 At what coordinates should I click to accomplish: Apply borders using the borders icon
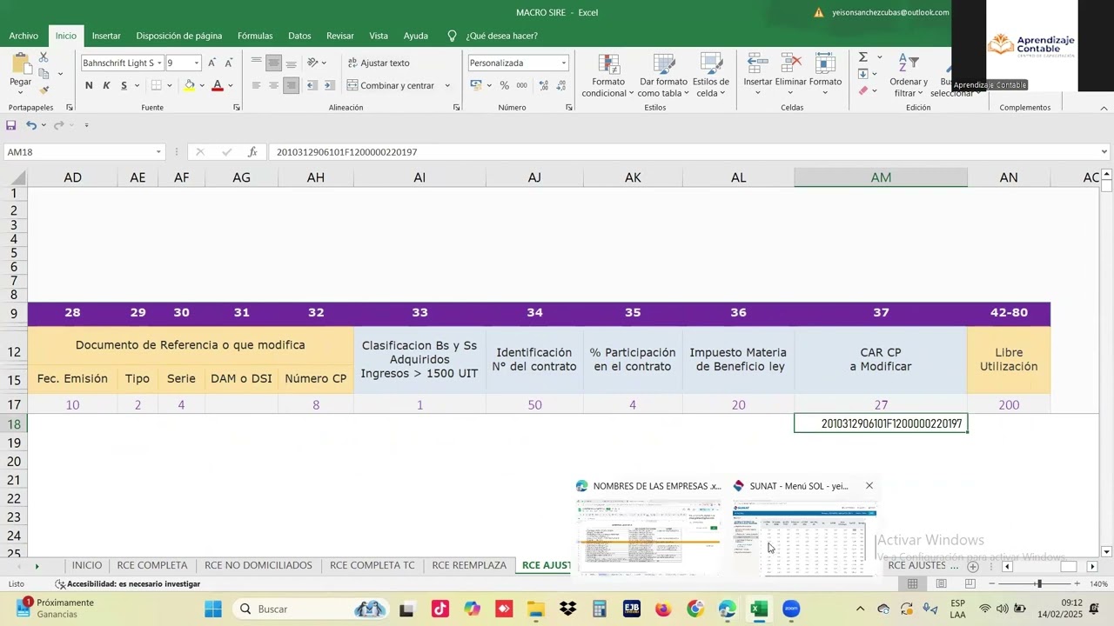(x=157, y=85)
